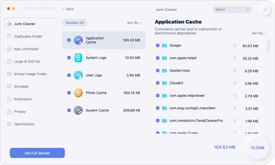Uncheck the User Logs checkbox
Viewport: 275px width, 165px height.
click(69, 75)
